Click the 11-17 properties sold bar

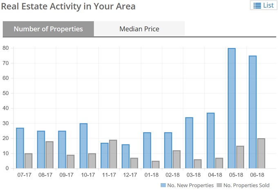[113, 154]
